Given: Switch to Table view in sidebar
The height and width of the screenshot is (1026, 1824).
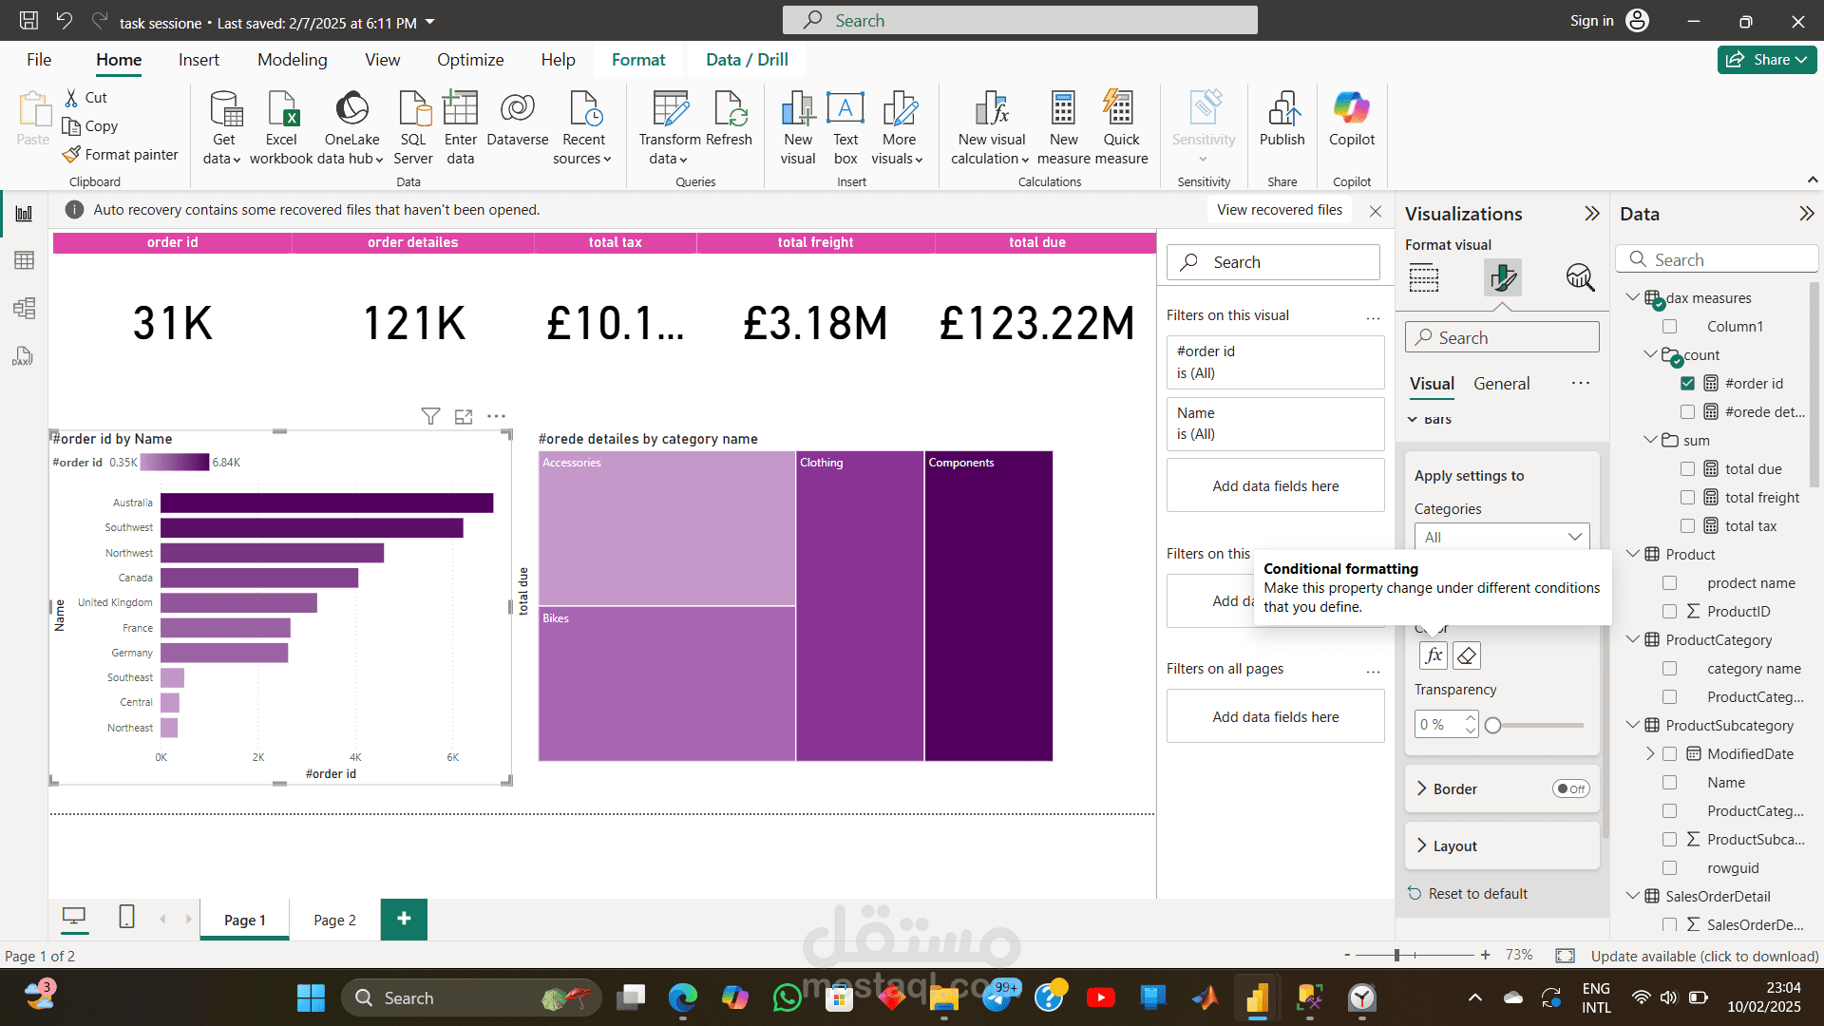Looking at the screenshot, I should 24,260.
